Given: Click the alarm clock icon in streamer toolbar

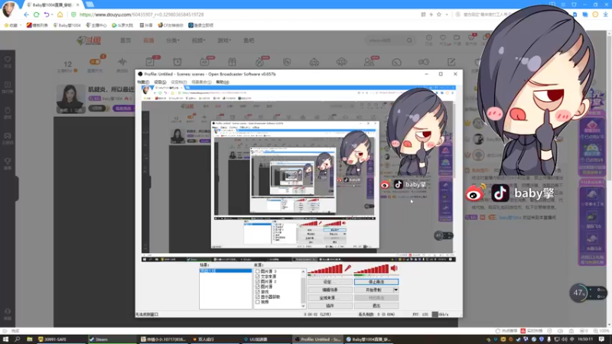Looking at the screenshot, I should [177, 62].
